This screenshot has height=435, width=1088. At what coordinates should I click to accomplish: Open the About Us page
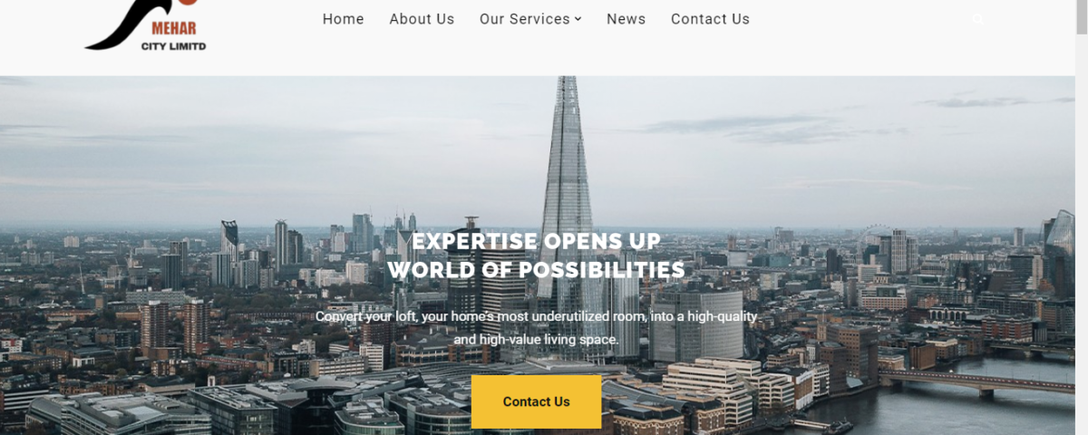coord(422,19)
